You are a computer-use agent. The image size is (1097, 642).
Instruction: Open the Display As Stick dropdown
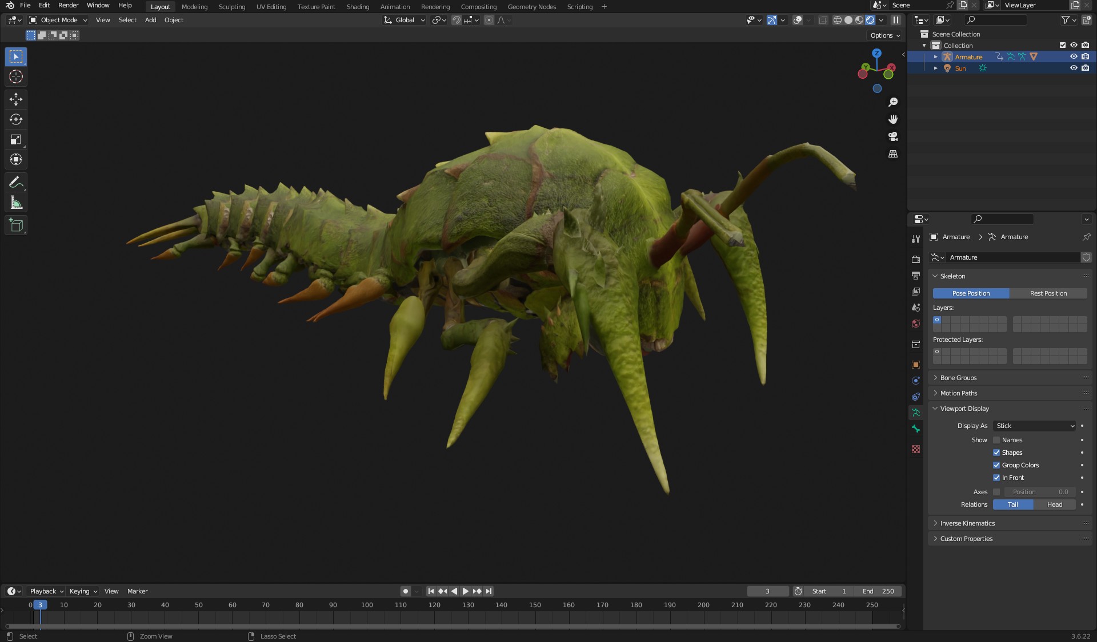point(1035,426)
